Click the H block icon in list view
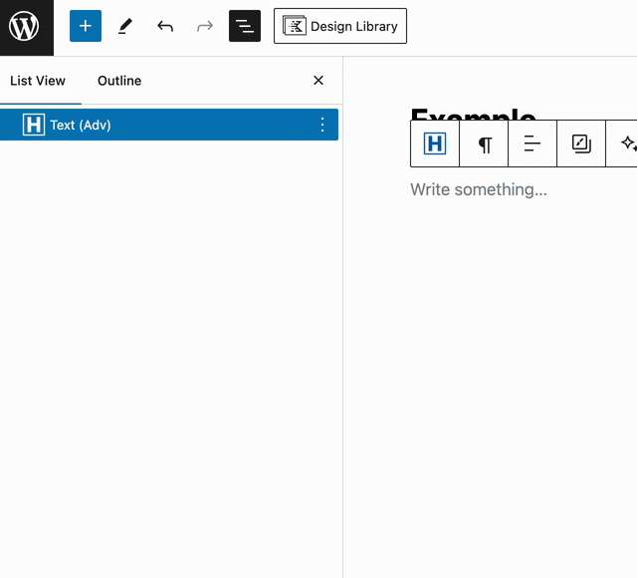Viewport: 638px width, 578px height. pyautogui.click(x=34, y=125)
